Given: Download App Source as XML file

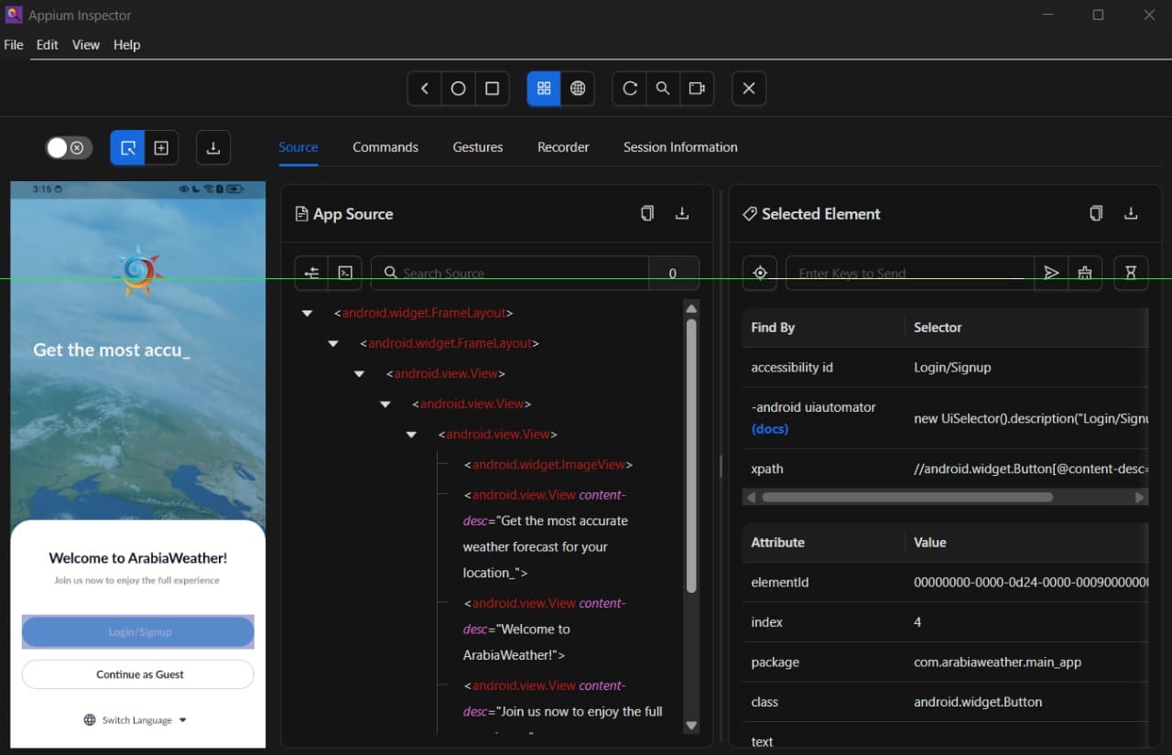Looking at the screenshot, I should click(681, 213).
